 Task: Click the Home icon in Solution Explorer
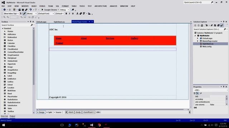coord(202,25)
